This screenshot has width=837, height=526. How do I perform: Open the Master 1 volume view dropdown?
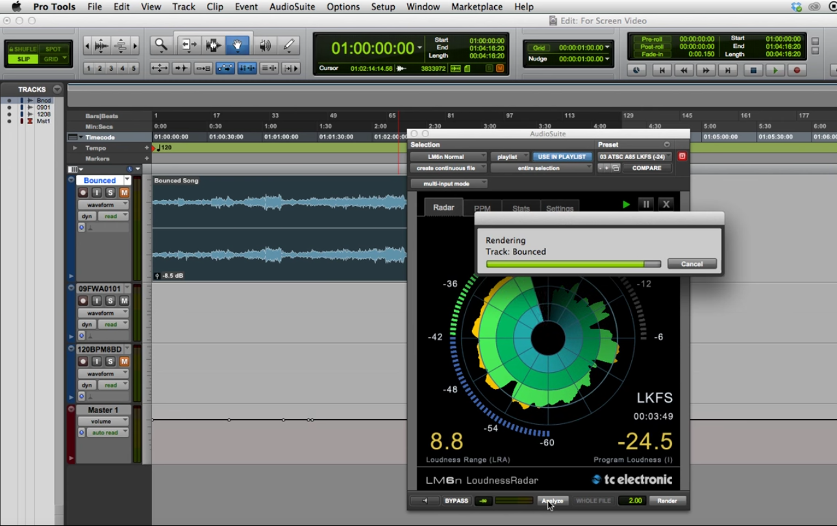(103, 421)
